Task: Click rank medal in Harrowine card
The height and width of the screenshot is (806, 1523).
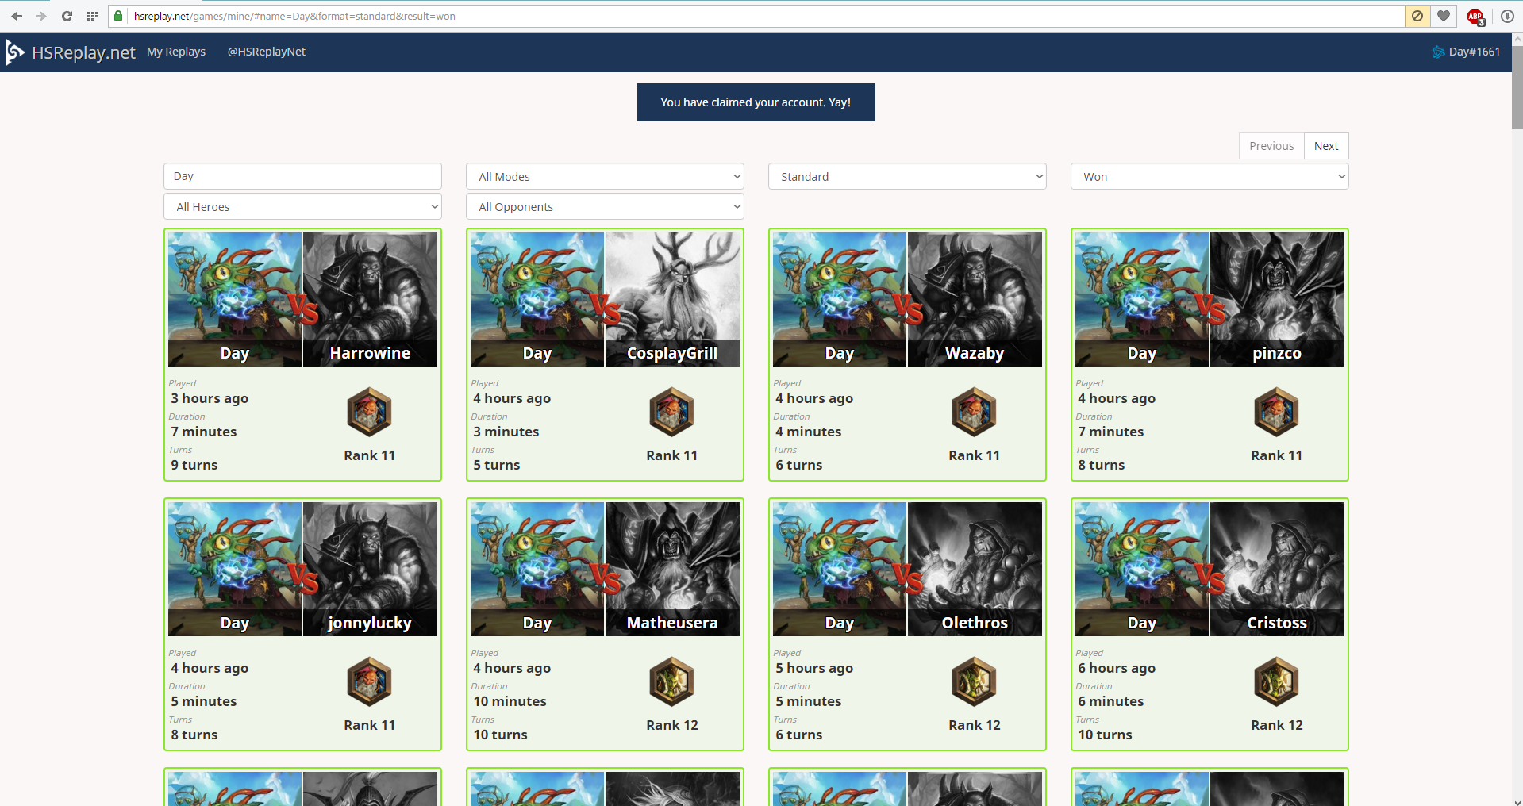Action: pos(369,412)
